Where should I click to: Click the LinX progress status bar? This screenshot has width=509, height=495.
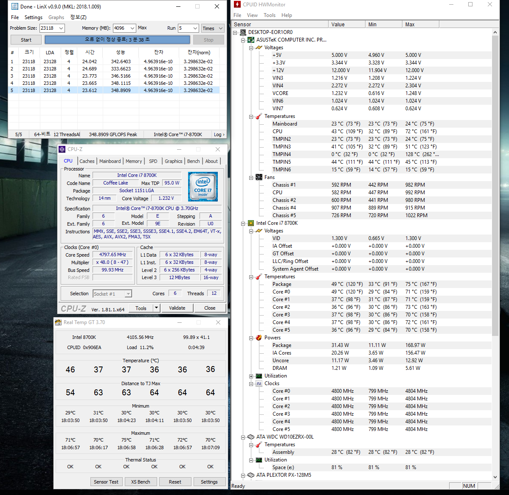point(117,39)
